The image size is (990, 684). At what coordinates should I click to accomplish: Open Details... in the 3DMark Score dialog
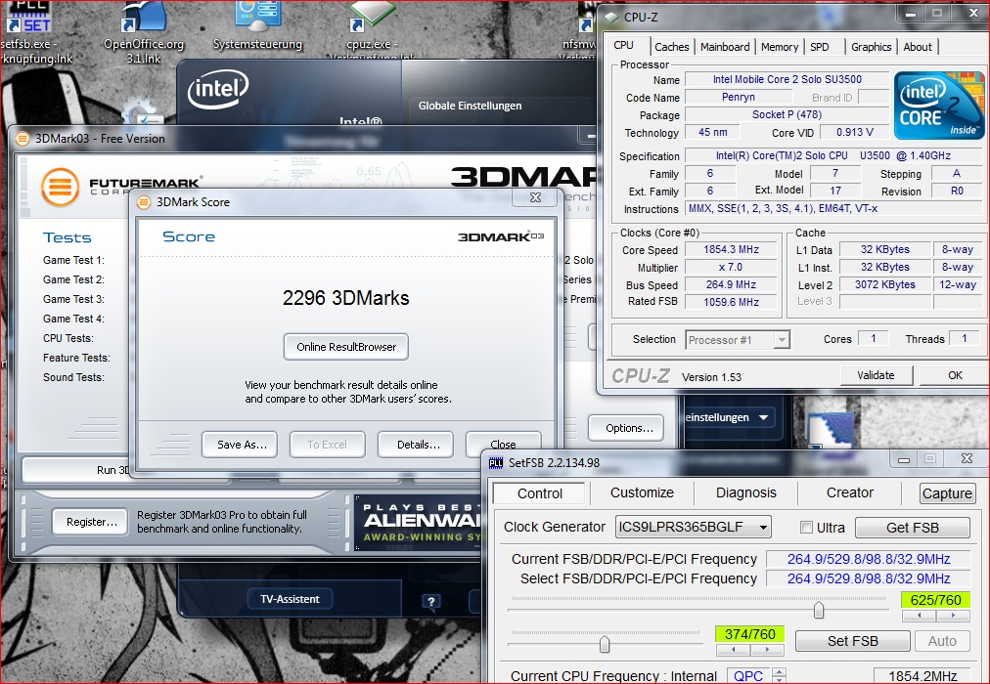418,445
